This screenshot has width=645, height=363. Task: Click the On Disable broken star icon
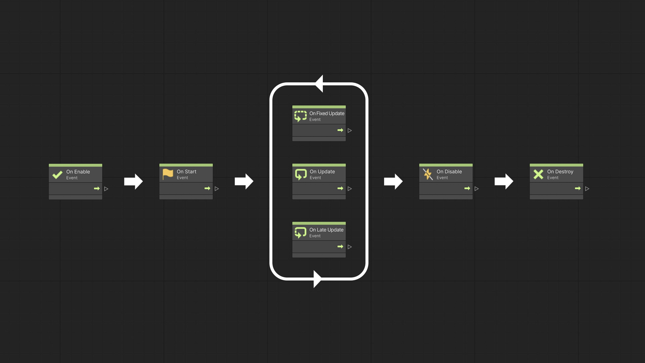click(428, 174)
